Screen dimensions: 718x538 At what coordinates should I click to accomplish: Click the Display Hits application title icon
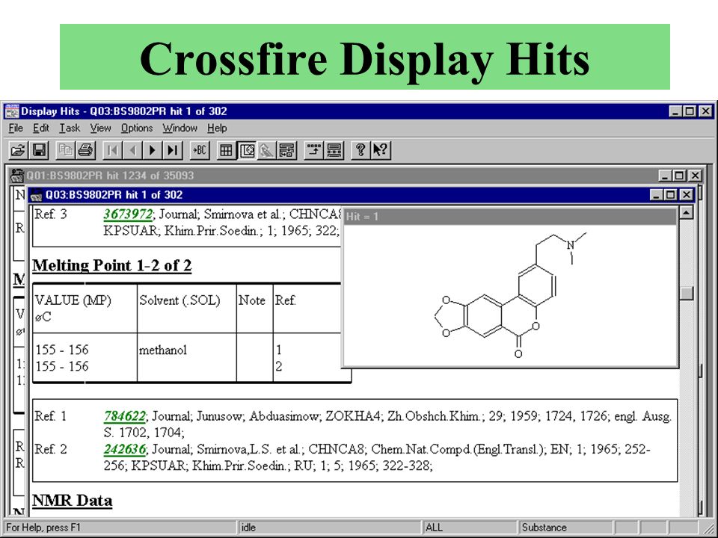click(12, 111)
